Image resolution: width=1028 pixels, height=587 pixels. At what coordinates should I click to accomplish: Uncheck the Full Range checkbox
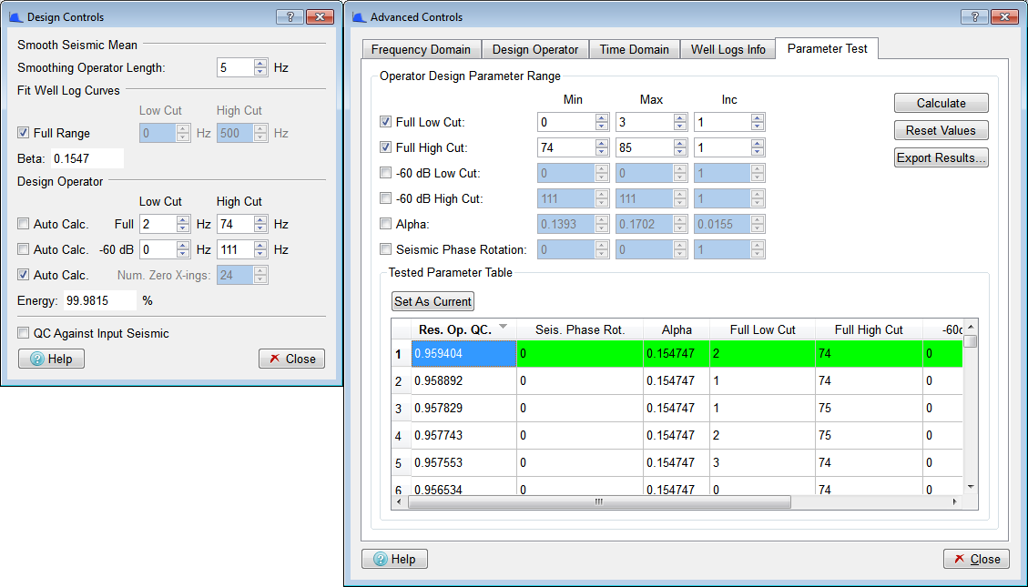(x=23, y=133)
